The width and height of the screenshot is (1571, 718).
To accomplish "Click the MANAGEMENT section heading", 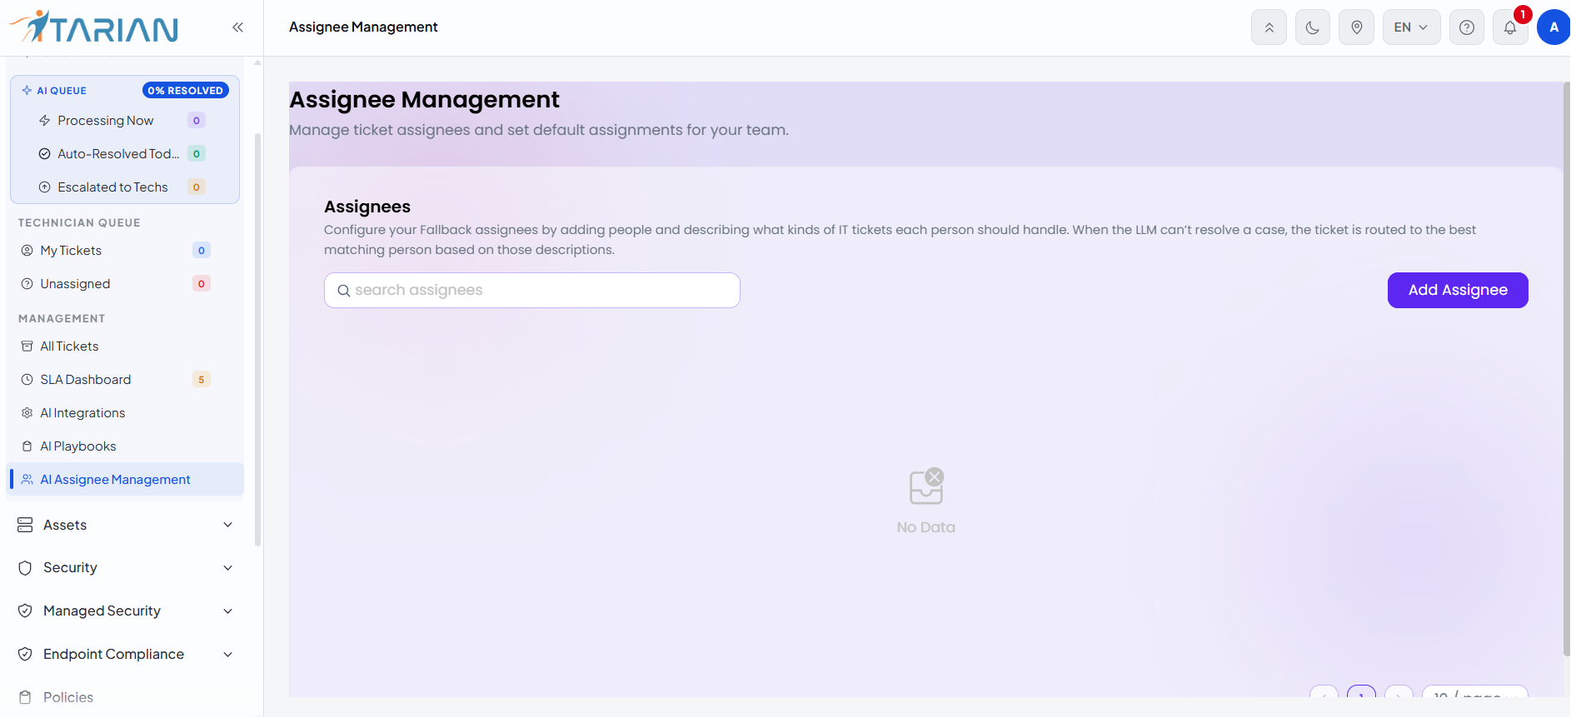I will tap(62, 319).
